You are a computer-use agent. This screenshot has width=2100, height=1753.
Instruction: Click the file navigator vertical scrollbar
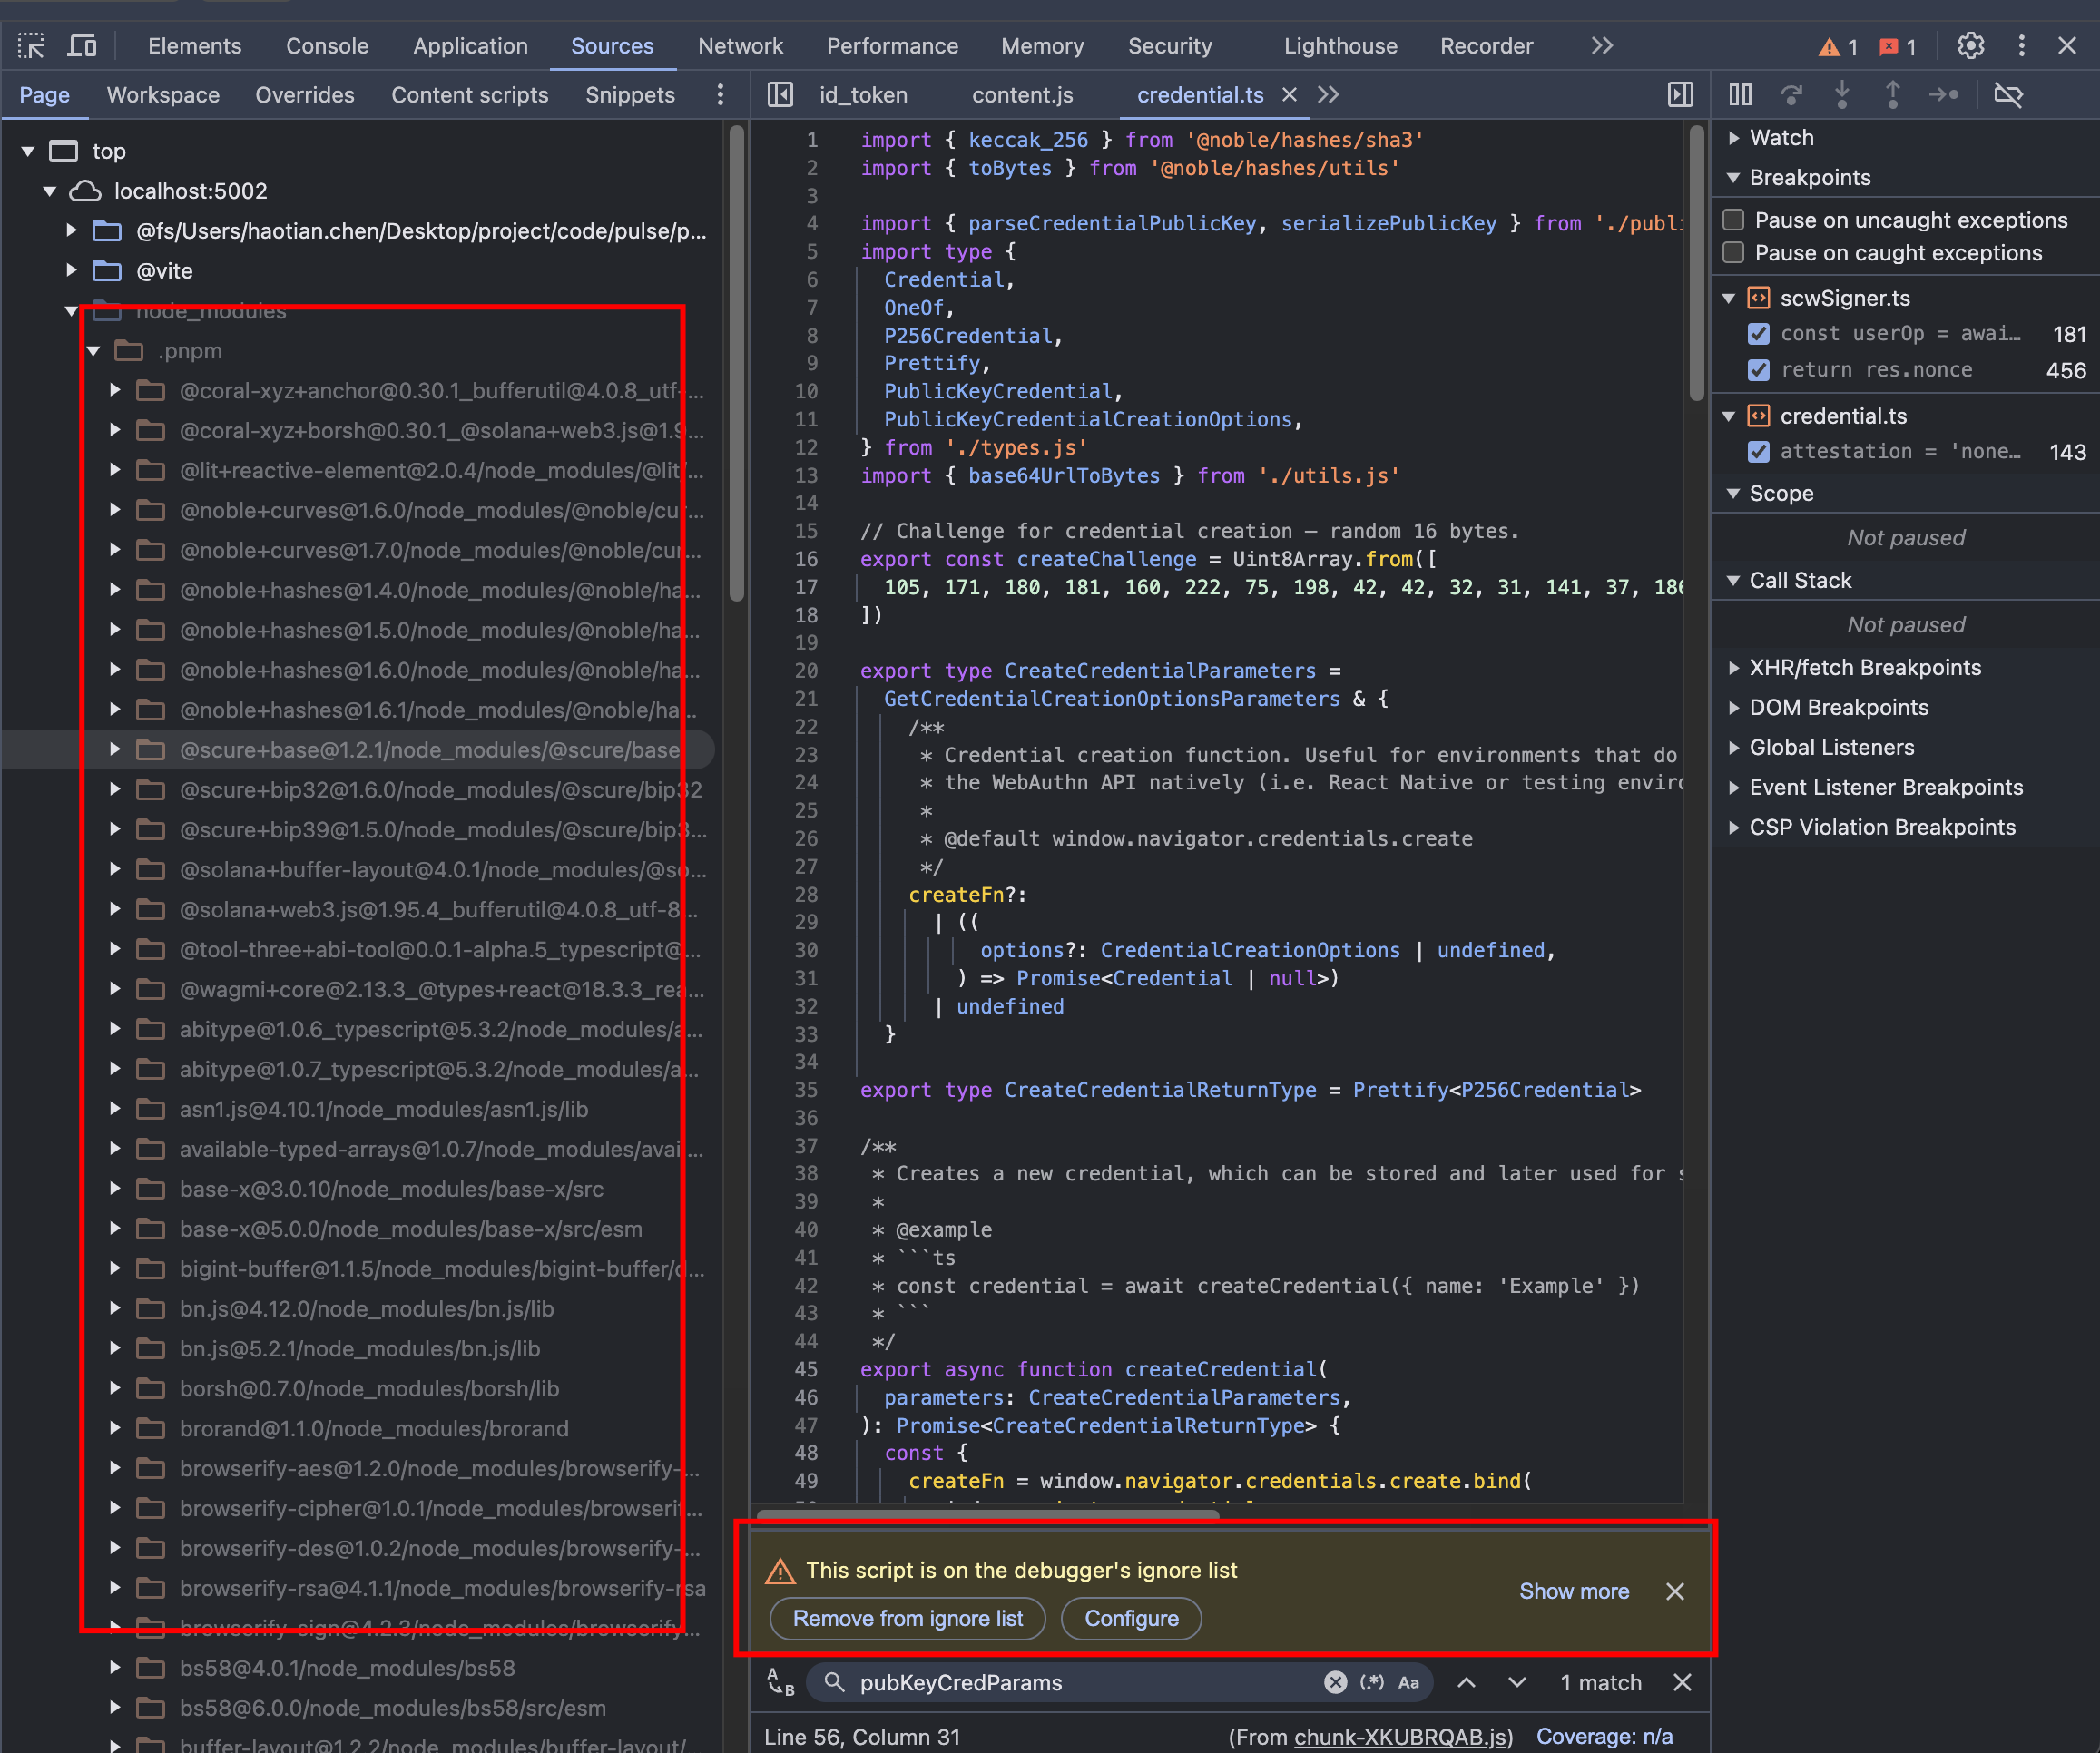point(736,362)
